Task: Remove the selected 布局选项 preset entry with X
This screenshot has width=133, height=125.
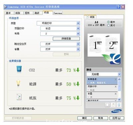Action: (x=116, y=79)
